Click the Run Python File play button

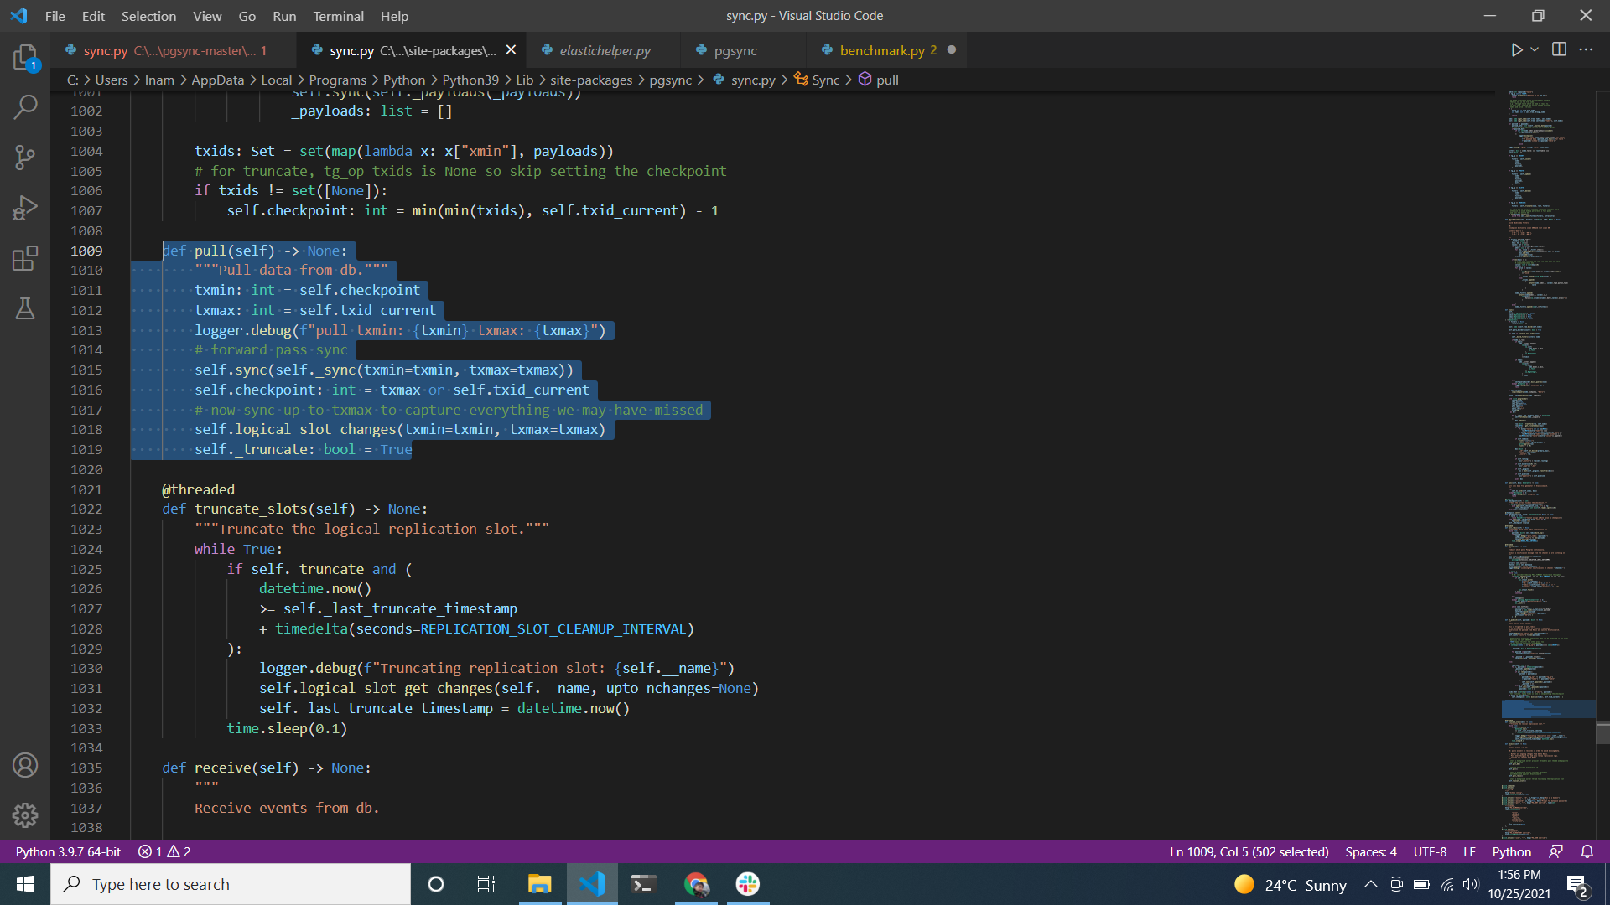[1516, 50]
